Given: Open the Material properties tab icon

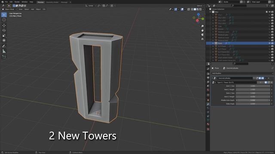Looking at the screenshot, I should coord(208,124).
